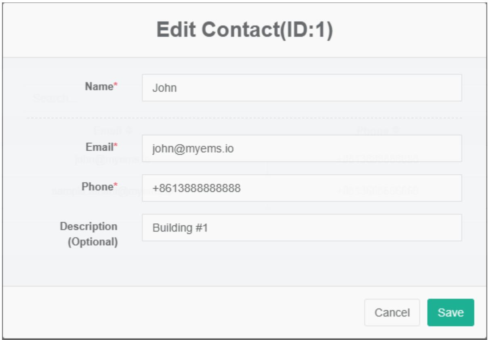Image resolution: width=488 pixels, height=340 pixels.
Task: Click the Name input field containing John
Action: [x=301, y=88]
